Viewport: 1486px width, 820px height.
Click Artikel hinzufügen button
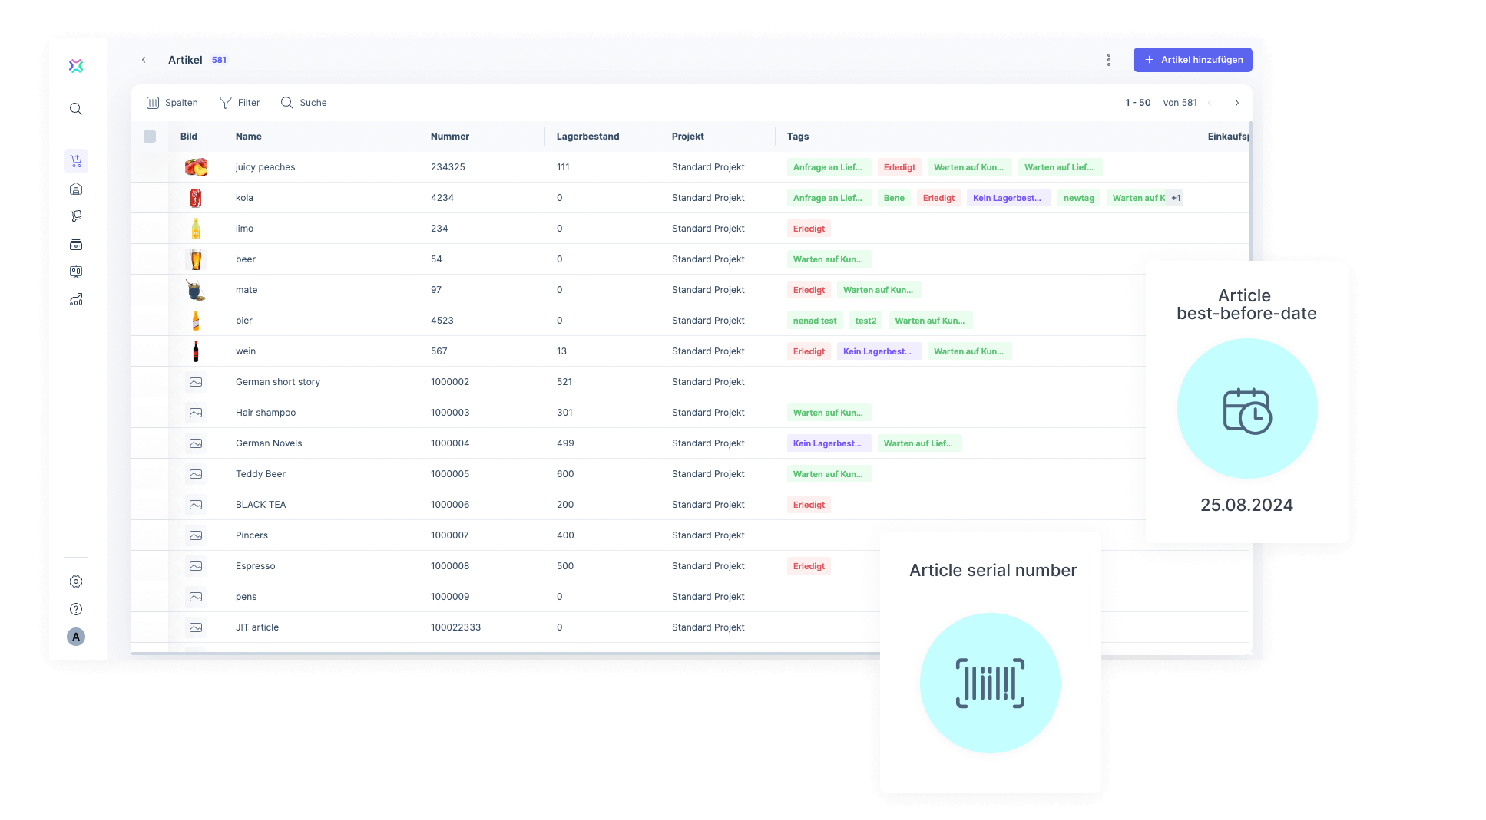[x=1193, y=60]
